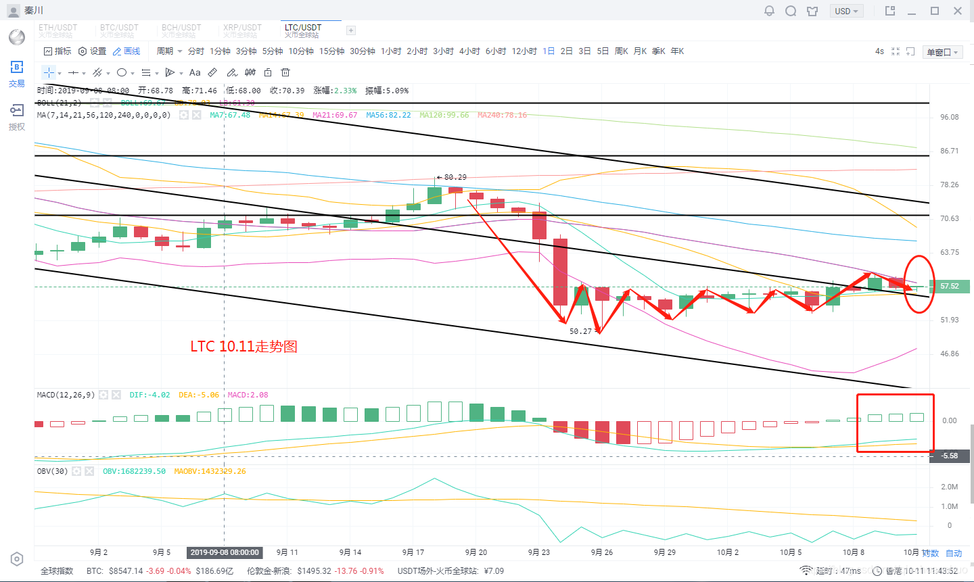Select the 分时 time-sharing view
Viewport: 974px width, 582px height.
(196, 51)
